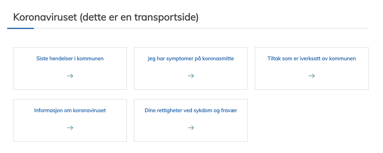
Task: Click the arrow under Dine rettigheter ved sykdom
Action: (x=191, y=128)
